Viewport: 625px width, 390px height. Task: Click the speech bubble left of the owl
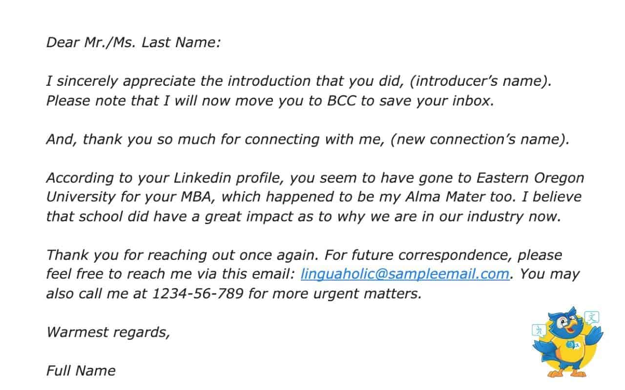pos(538,330)
